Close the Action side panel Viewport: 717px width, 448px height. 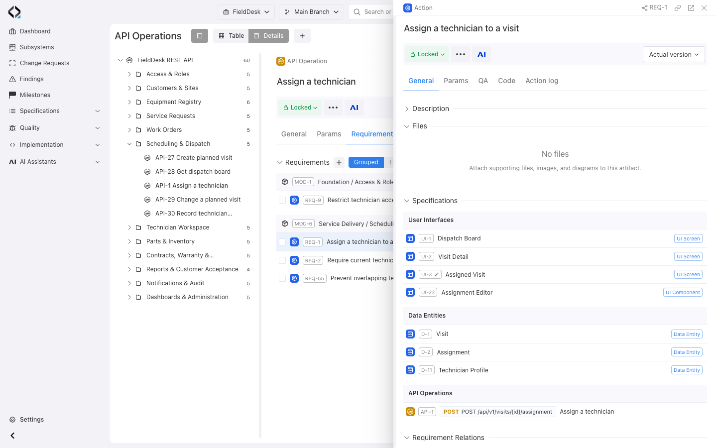click(x=704, y=8)
